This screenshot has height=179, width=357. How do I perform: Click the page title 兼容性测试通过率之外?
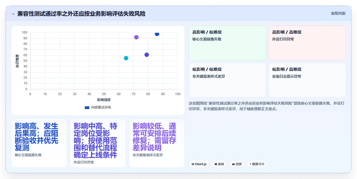(x=81, y=14)
